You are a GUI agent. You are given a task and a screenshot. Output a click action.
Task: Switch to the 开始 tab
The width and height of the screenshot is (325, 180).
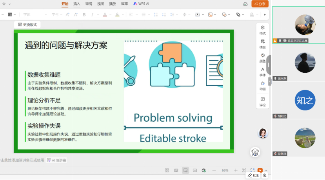[x=65, y=4]
